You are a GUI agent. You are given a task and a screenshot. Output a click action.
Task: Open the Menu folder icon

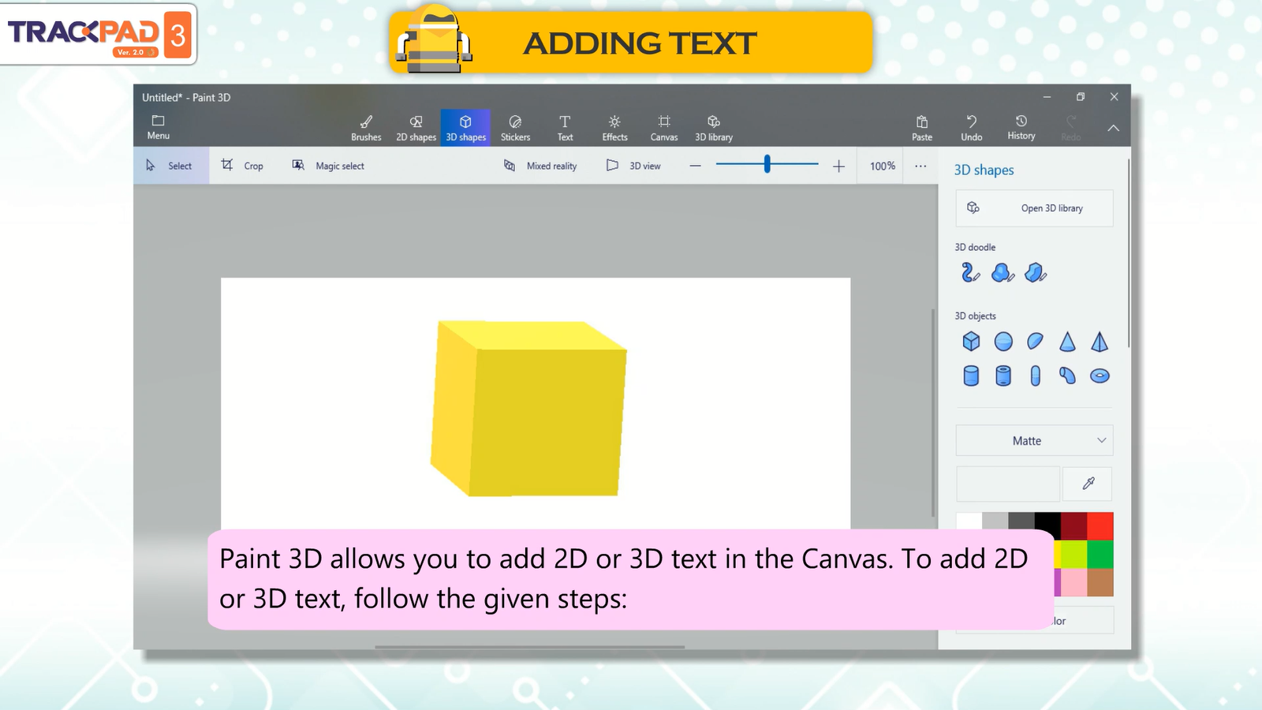(x=158, y=126)
